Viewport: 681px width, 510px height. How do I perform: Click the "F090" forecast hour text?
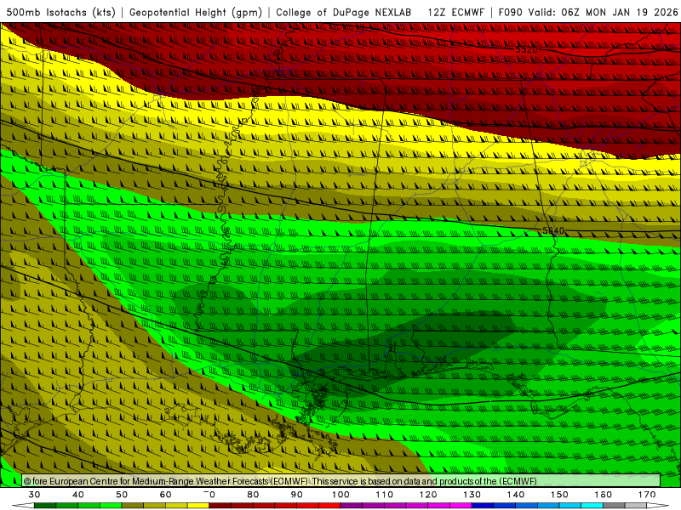click(x=511, y=12)
